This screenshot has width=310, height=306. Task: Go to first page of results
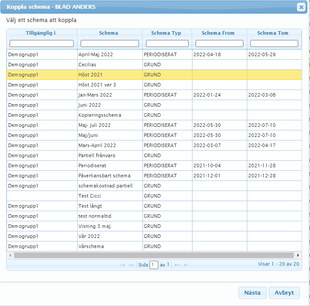coord(123,265)
